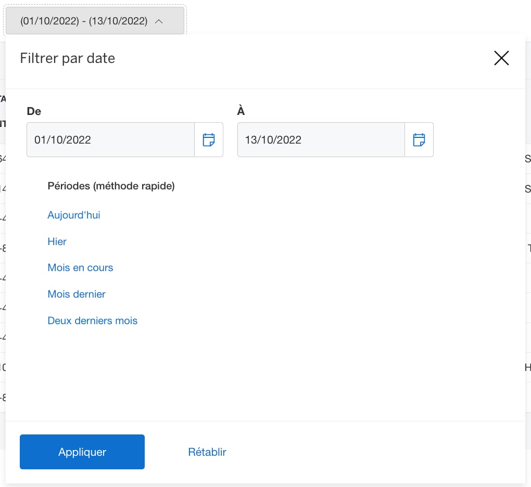Click the calendar icon beside 01/10/2022
Screen dimensions: 531x487
point(209,139)
